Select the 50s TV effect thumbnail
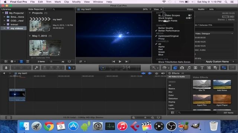The width and height of the screenshot is (238, 133). pyautogui.click(x=202, y=85)
